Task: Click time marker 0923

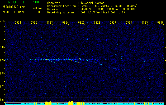Action: click(50, 23)
